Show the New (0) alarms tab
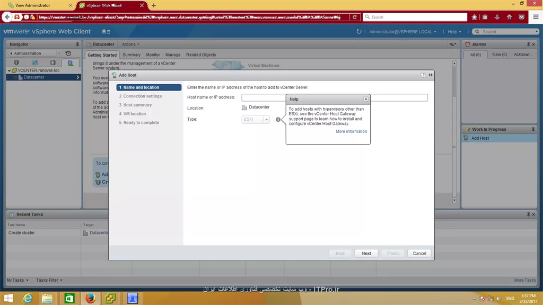This screenshot has height=305, width=543. coord(500,55)
